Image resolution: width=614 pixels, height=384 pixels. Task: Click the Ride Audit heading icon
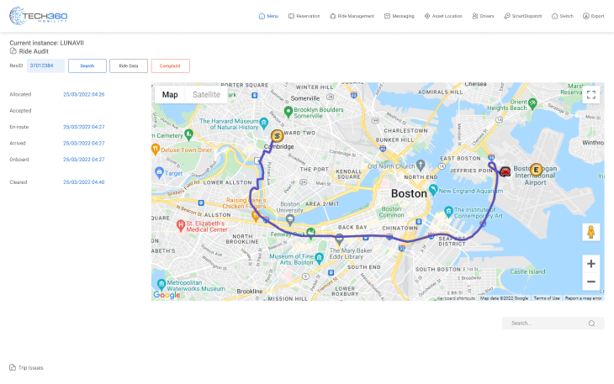13,51
